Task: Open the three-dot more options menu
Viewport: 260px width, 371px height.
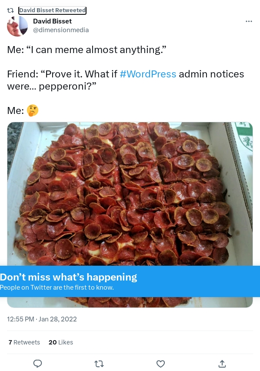Action: pos(249,21)
